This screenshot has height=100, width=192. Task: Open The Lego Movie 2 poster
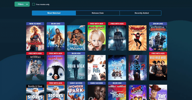(138, 92)
